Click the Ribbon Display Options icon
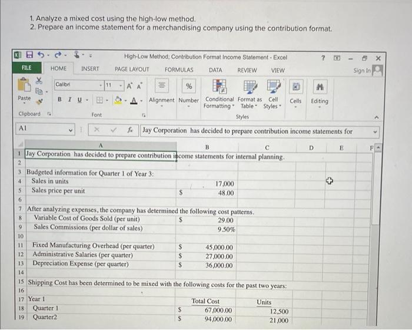Image resolution: width=412 pixels, height=330 pixels. coord(337,58)
